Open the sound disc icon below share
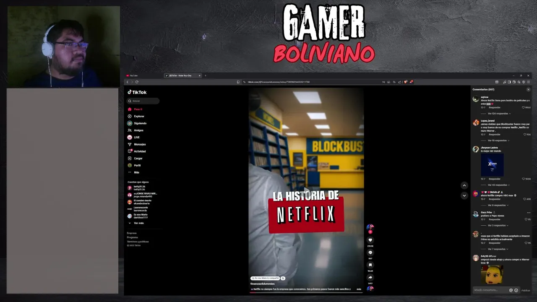The width and height of the screenshot is (537, 302). [370, 288]
